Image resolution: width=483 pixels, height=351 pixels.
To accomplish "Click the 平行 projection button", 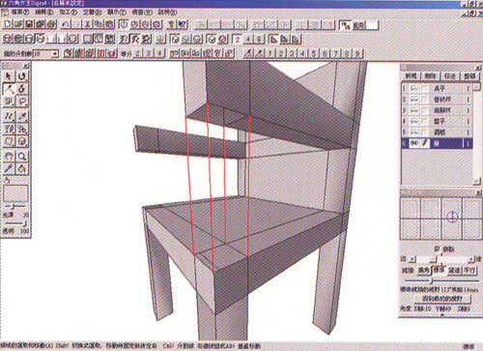I will click(x=469, y=271).
